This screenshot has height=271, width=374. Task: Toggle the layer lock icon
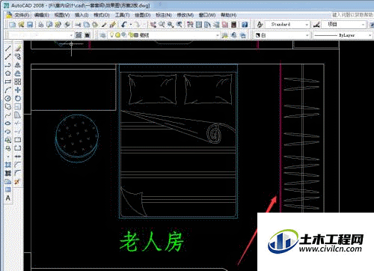[130, 35]
